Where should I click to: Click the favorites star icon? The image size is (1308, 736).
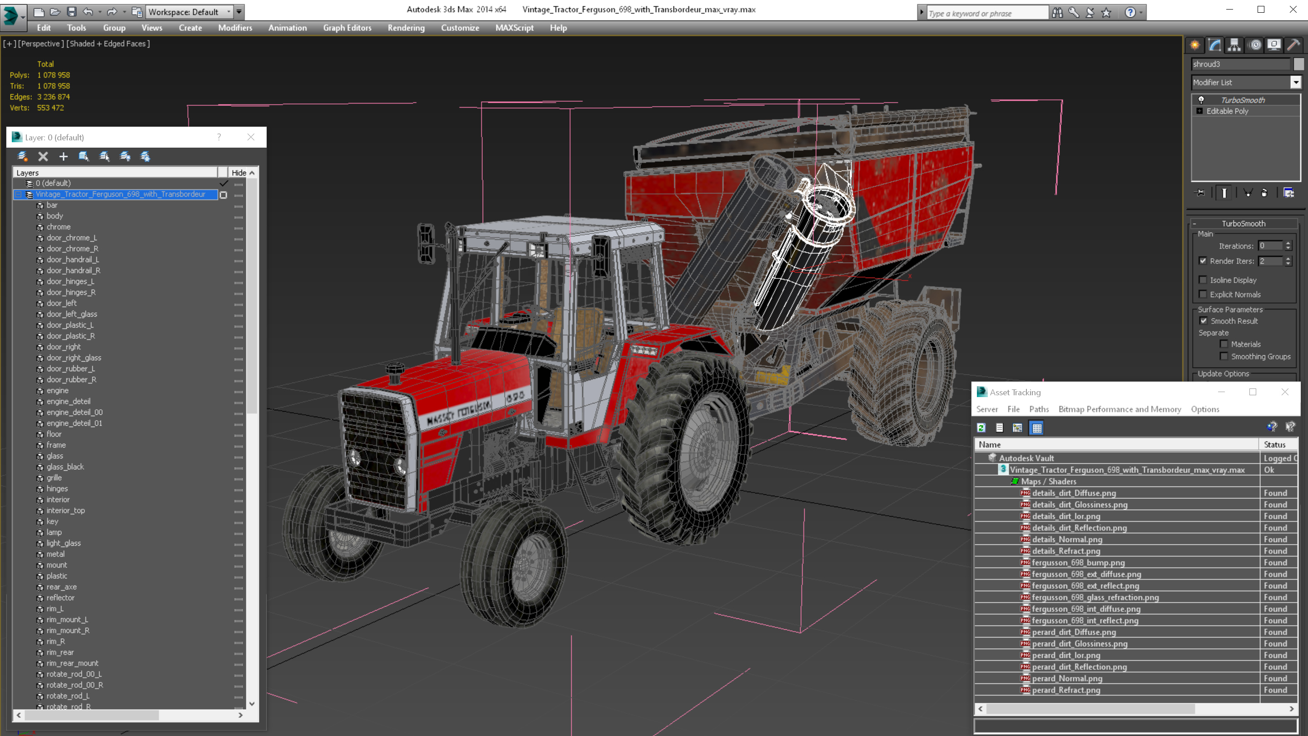tap(1106, 12)
